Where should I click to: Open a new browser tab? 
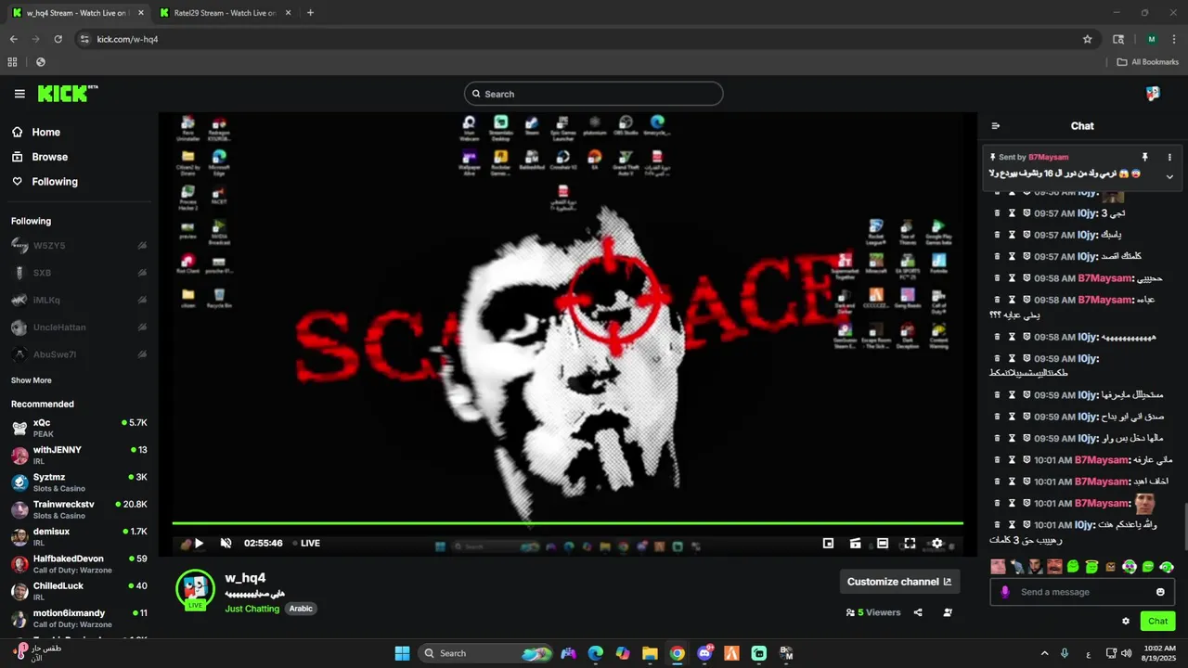(x=310, y=13)
